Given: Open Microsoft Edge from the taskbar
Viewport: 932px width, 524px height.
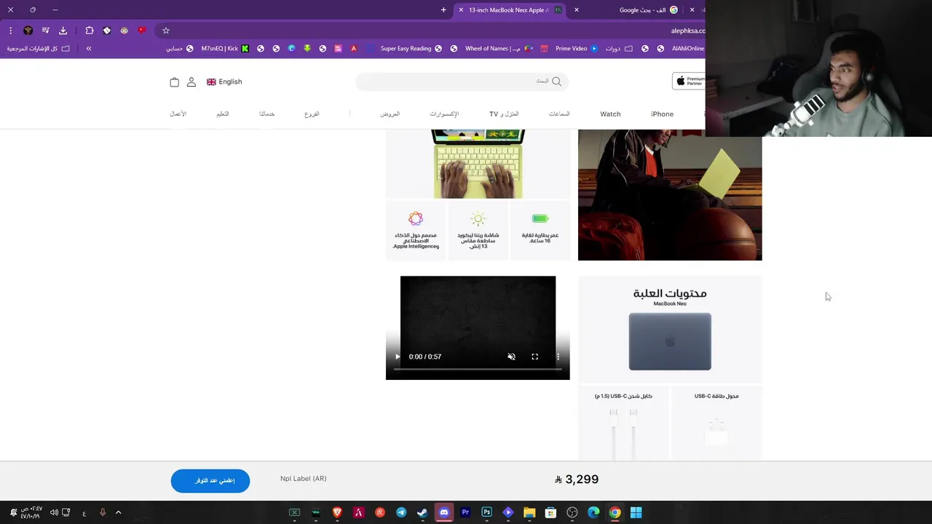Looking at the screenshot, I should tap(593, 512).
